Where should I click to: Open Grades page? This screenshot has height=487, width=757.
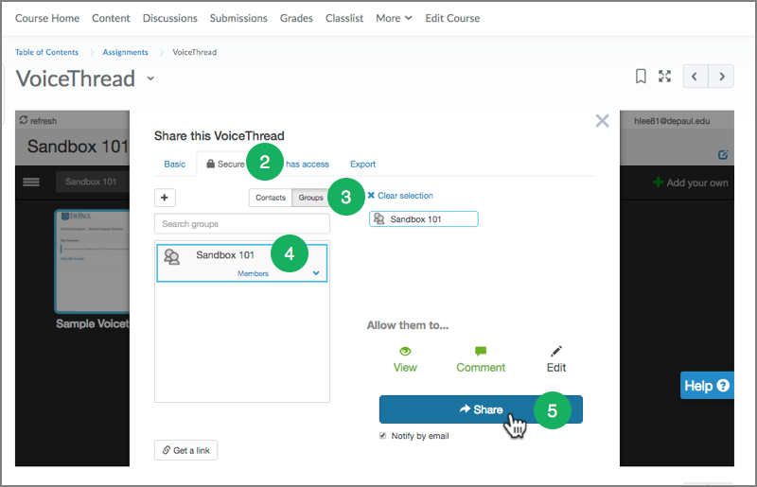point(296,18)
